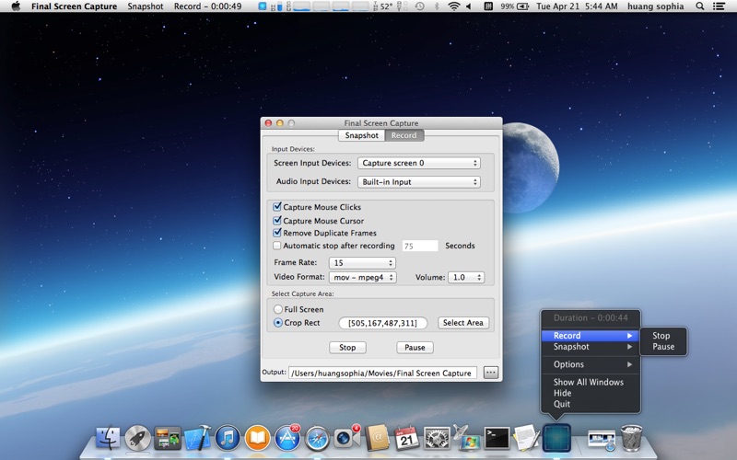Enable Automatic stop after recording
Image resolution: width=737 pixels, height=460 pixels.
[277, 246]
